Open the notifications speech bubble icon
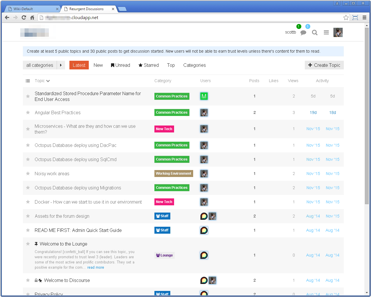Viewport: 371px width, 297px height. click(303, 33)
